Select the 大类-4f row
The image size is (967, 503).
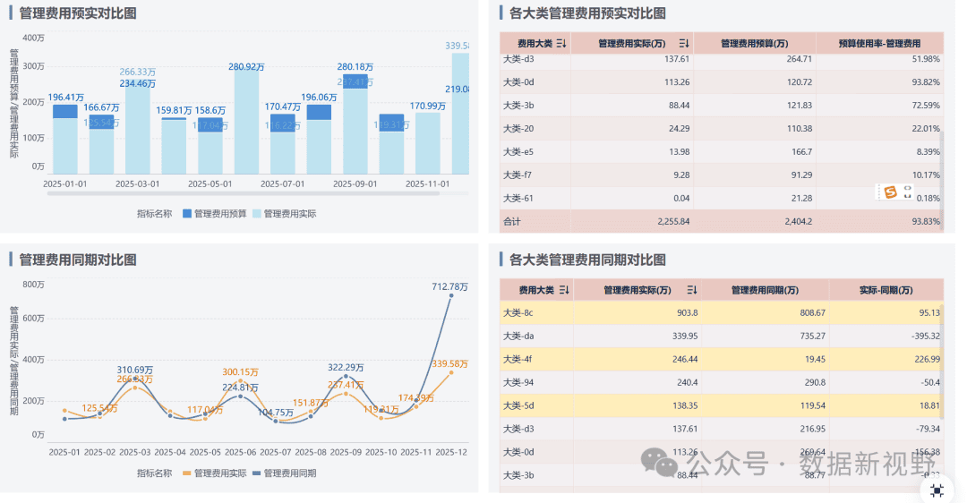722,360
